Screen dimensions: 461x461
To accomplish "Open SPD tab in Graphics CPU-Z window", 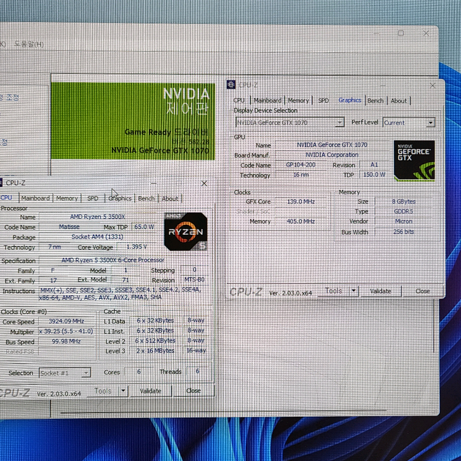I will (x=323, y=101).
